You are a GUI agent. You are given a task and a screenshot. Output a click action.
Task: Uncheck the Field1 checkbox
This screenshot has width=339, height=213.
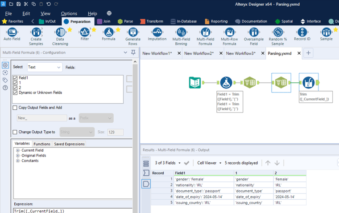(x=15, y=78)
